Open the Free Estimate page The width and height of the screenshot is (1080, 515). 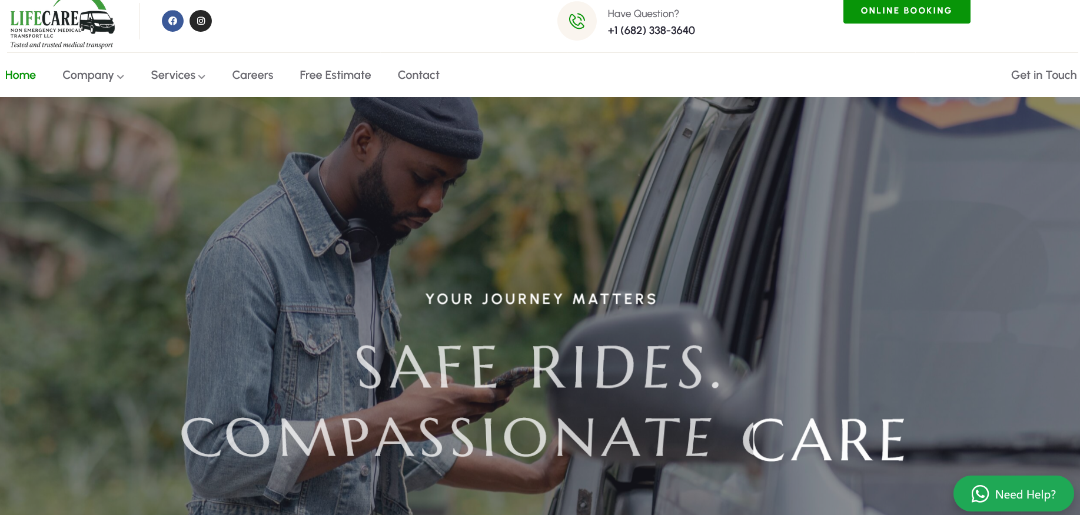tap(335, 75)
